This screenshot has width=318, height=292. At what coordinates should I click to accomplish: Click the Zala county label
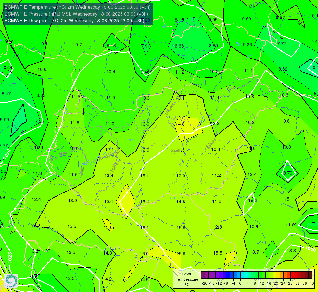(x=82, y=170)
